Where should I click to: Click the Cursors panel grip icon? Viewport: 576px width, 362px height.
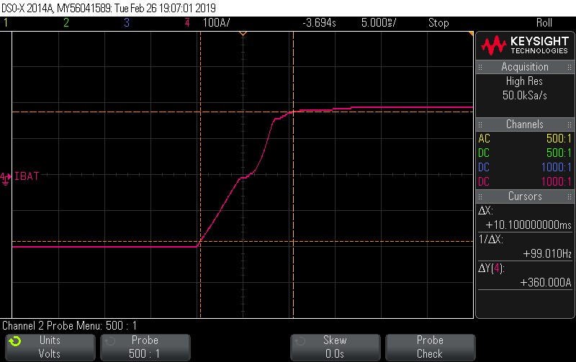(x=480, y=196)
